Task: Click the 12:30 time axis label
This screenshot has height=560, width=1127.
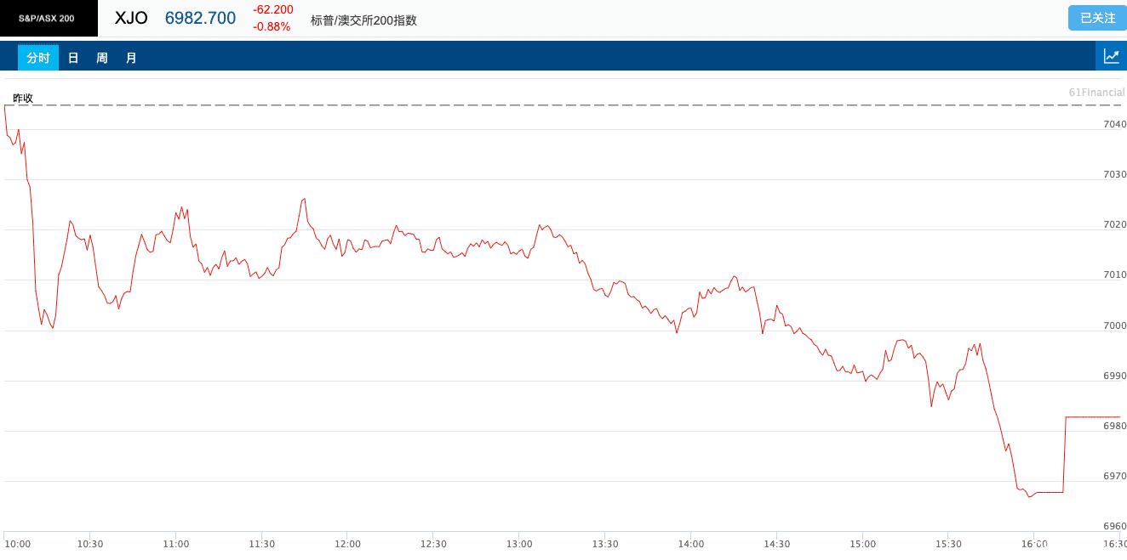Action: (433, 544)
